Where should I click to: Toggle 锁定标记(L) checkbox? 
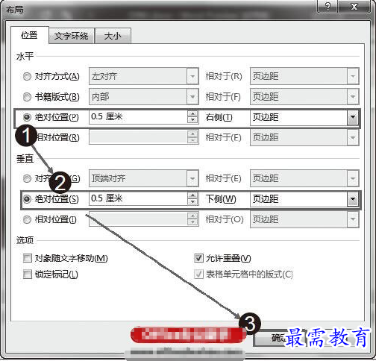(x=27, y=274)
